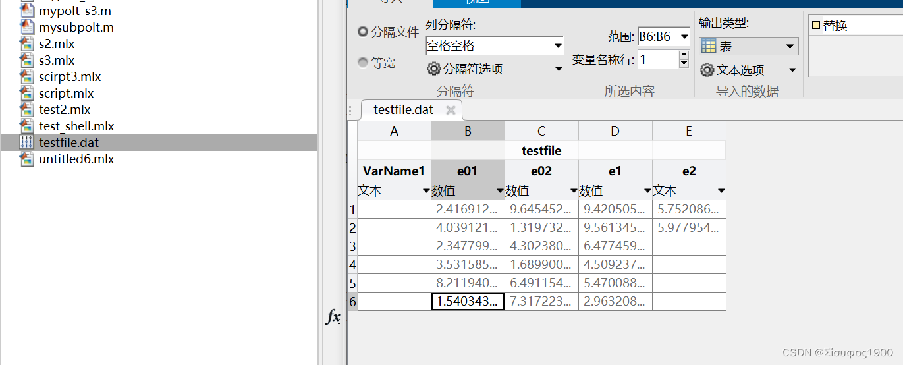Viewport: 903px width, 365px height.
Task: Click the script.mlx live script icon
Action: [x=27, y=93]
